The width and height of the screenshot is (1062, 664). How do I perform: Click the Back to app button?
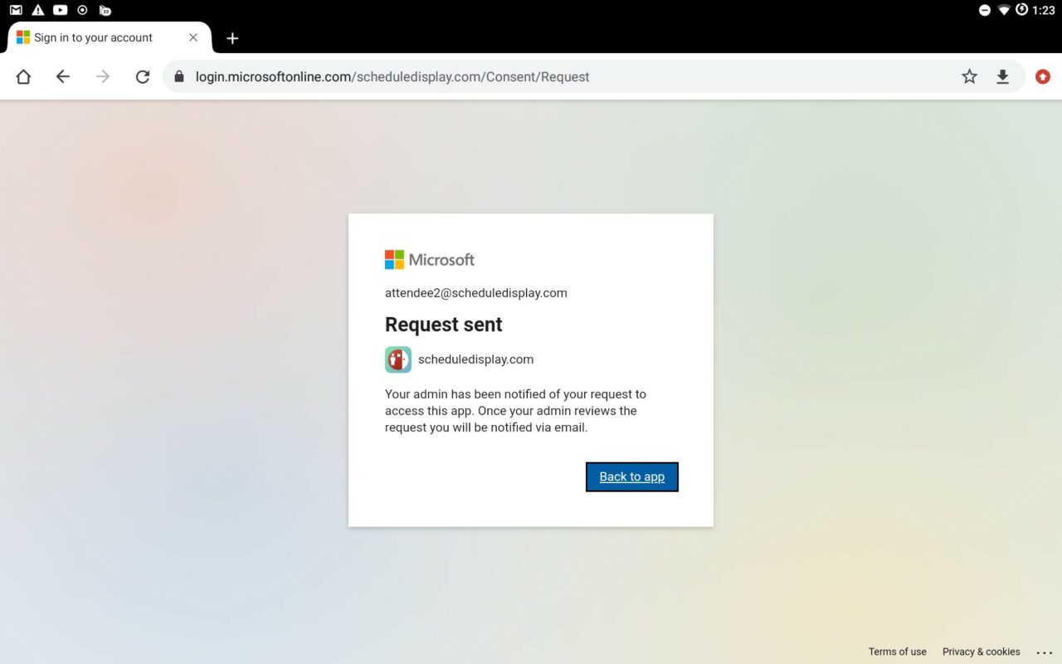[631, 477]
